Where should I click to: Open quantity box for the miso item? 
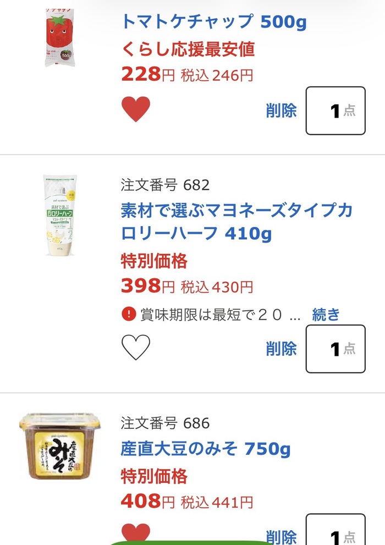(x=335, y=530)
